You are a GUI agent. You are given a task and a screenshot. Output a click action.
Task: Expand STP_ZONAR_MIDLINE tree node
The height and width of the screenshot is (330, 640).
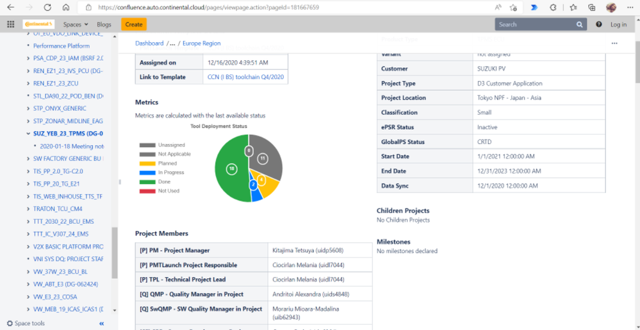click(x=28, y=122)
